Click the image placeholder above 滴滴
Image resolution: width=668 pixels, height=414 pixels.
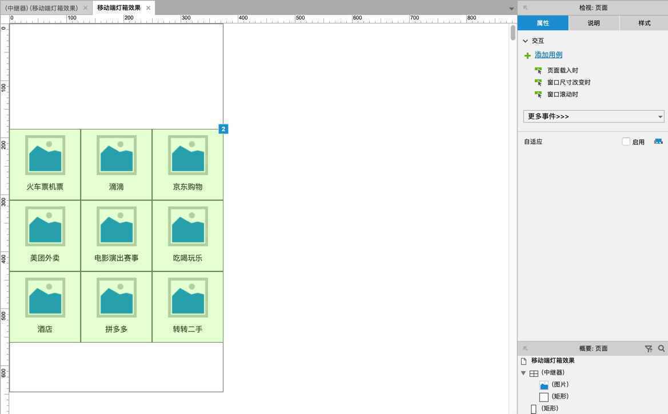pyautogui.click(x=117, y=155)
